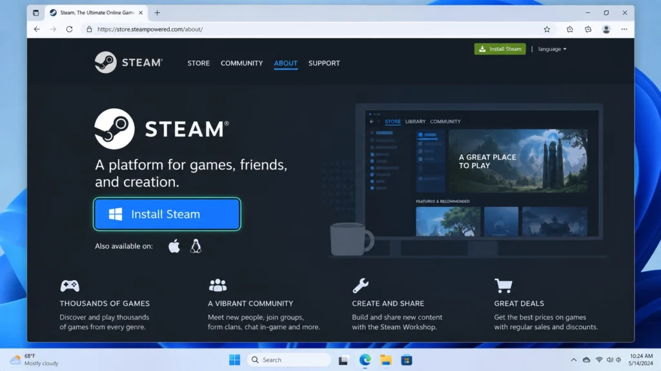
Task: Open the browser extensions icon
Action: point(588,29)
